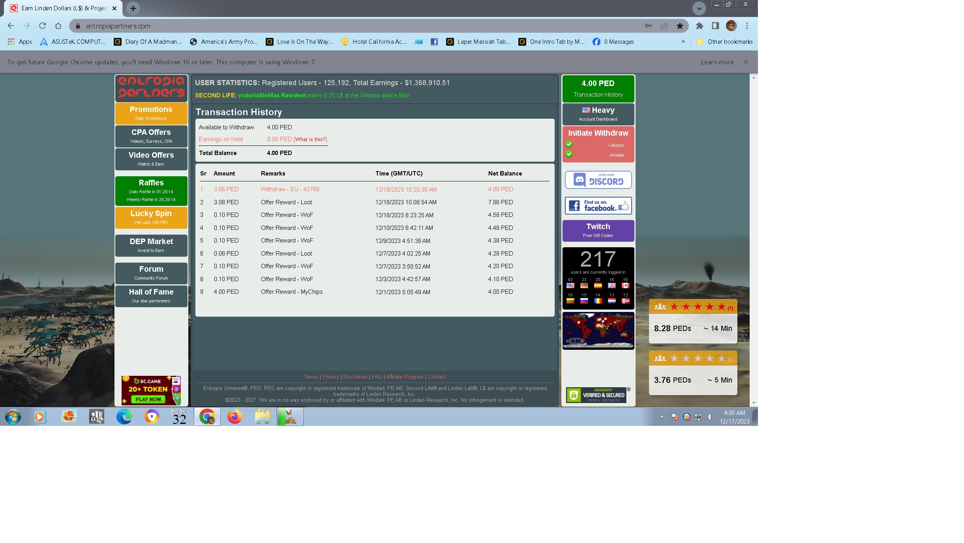Open the XM bookmark icon

coord(418,41)
